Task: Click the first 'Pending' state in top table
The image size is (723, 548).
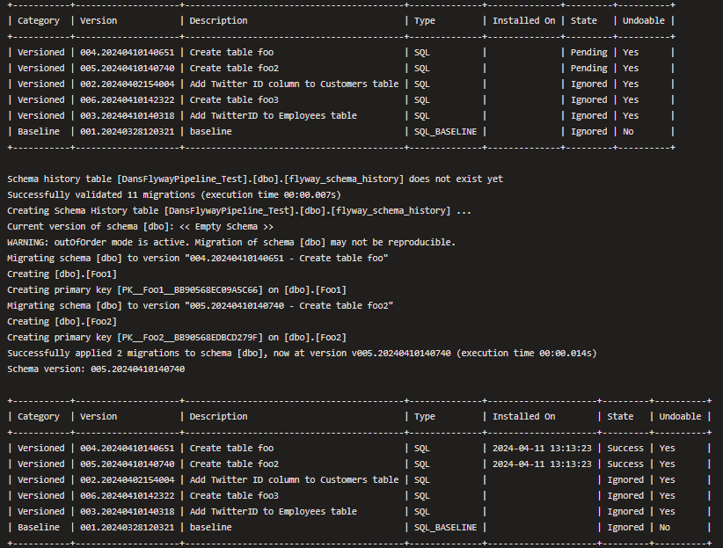Action: click(588, 52)
